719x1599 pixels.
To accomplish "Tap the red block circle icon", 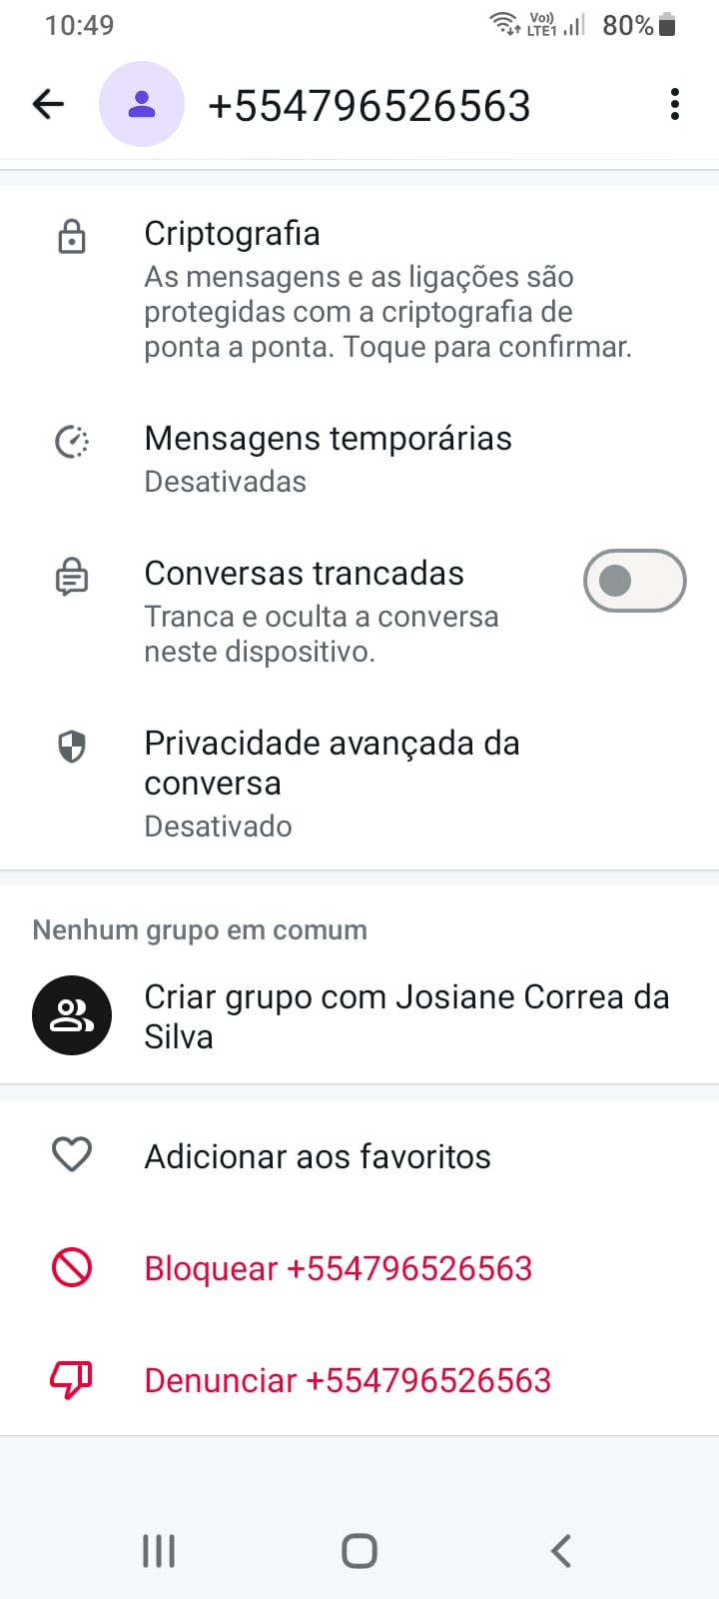I will tap(72, 1268).
